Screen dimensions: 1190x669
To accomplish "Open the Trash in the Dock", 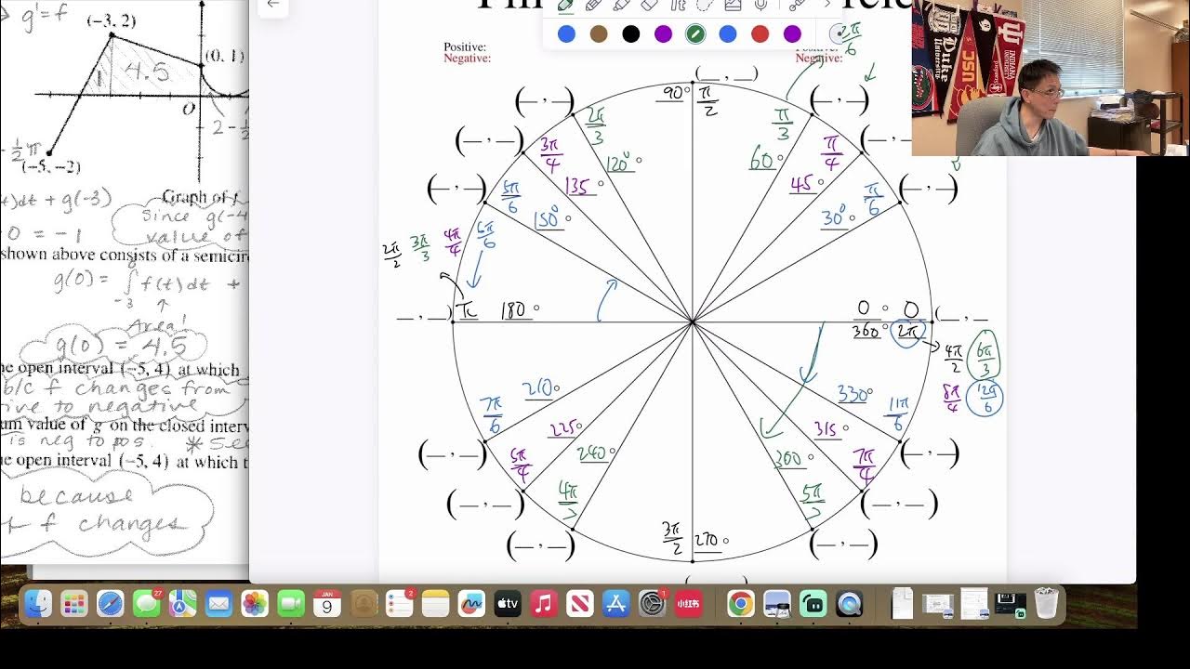I will [1046, 604].
